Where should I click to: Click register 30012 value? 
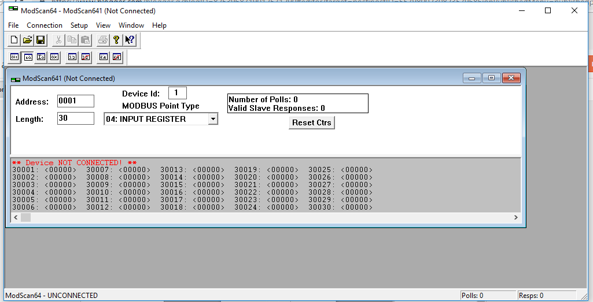click(135, 207)
